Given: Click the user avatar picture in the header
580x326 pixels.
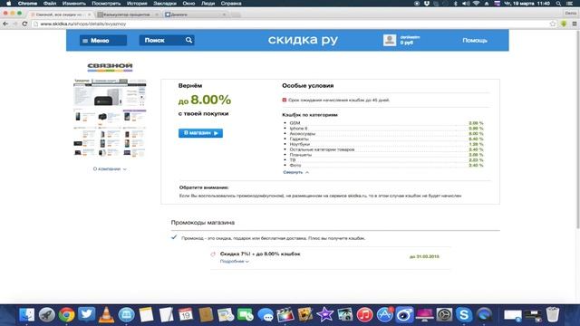Looking at the screenshot, I should 390,40.
